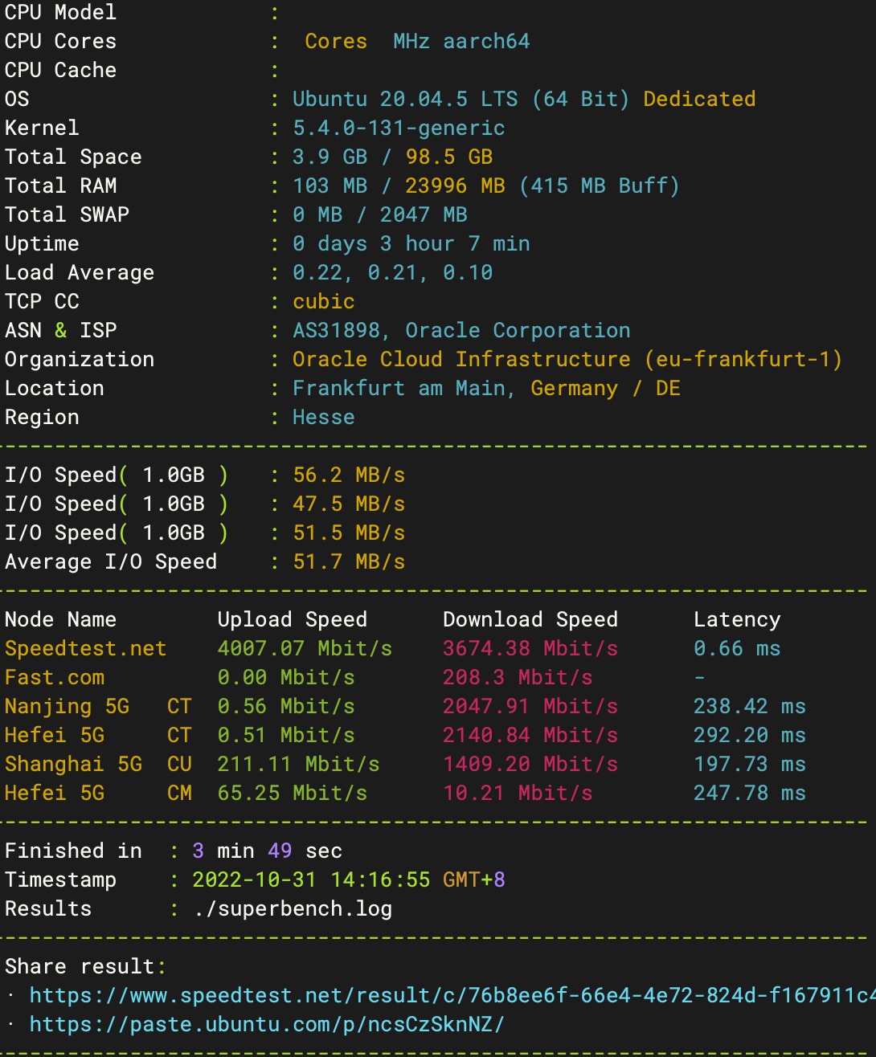The width and height of the screenshot is (876, 1057).
Task: Click the Fast.com node name
Action: 55,678
